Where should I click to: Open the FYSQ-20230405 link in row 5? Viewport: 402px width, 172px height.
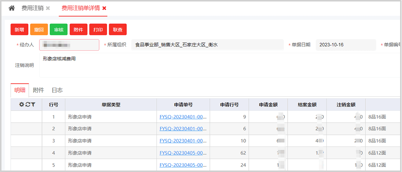click(x=183, y=165)
